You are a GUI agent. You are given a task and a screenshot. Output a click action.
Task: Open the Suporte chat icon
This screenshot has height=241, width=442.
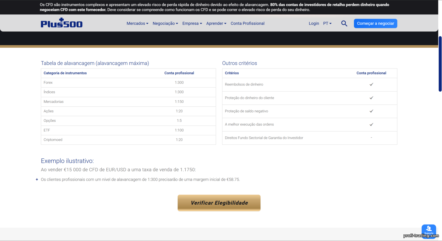pos(429,230)
